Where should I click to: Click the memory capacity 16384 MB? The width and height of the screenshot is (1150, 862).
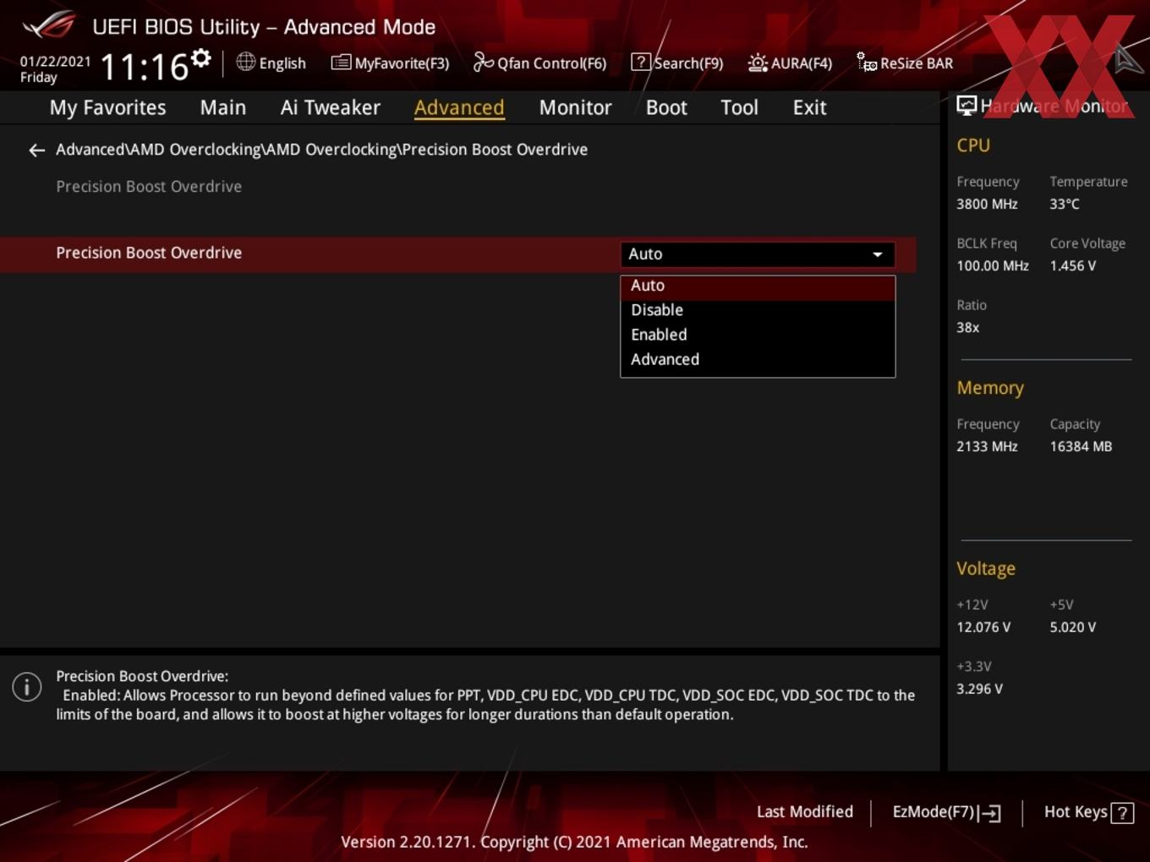point(1081,447)
